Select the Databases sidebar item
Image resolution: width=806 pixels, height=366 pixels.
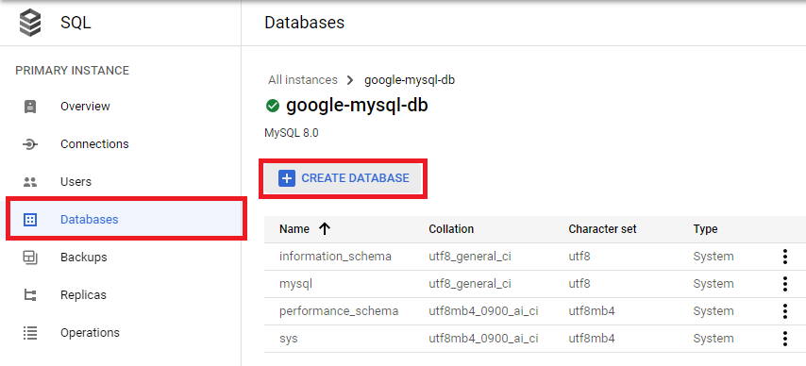[x=126, y=220]
